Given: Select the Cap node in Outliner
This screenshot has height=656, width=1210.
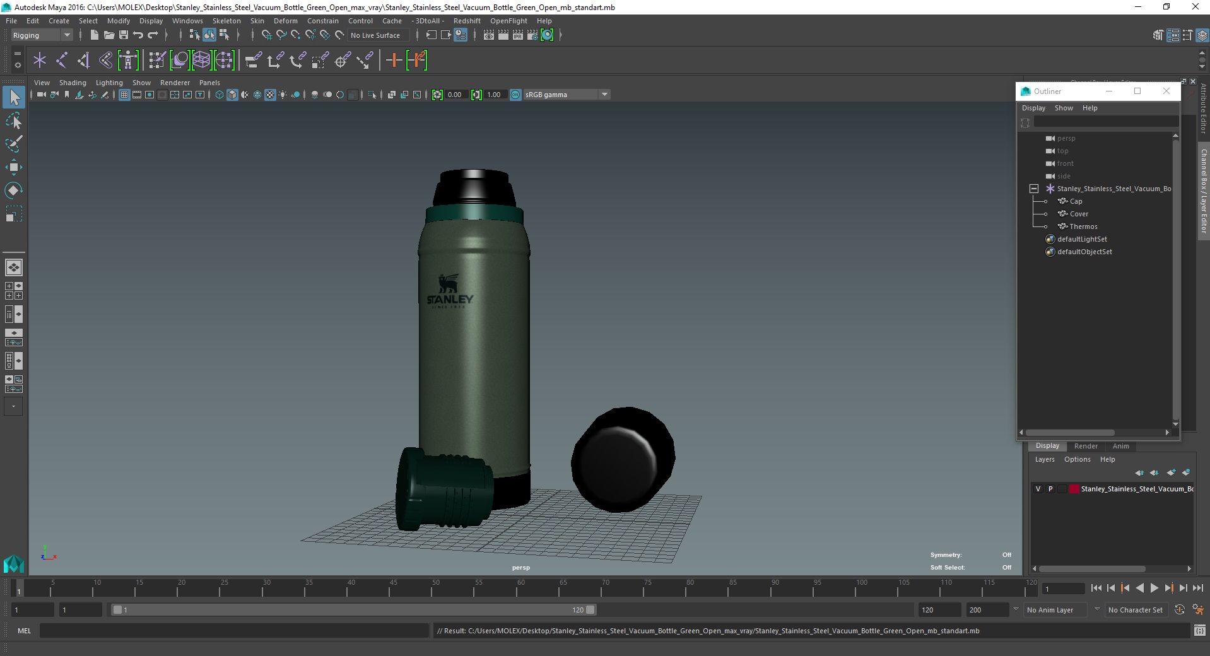Looking at the screenshot, I should 1076,201.
